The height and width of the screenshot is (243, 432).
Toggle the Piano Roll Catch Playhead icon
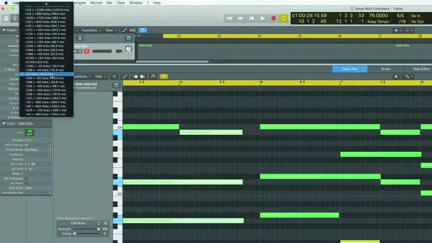(x=153, y=77)
